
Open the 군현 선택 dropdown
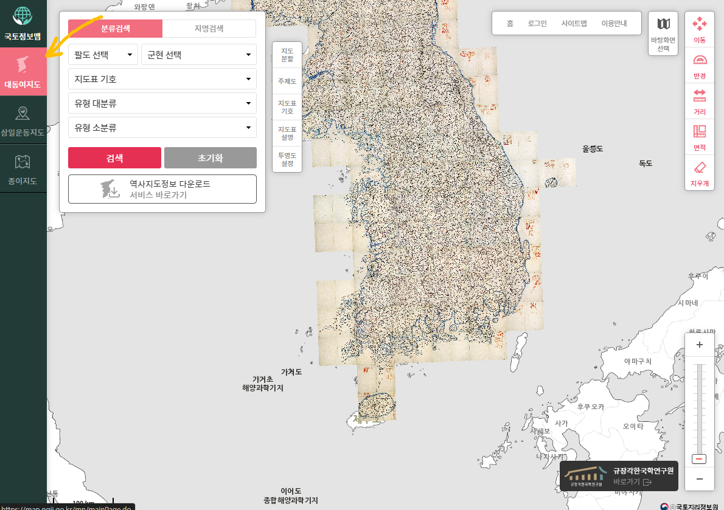[199, 55]
